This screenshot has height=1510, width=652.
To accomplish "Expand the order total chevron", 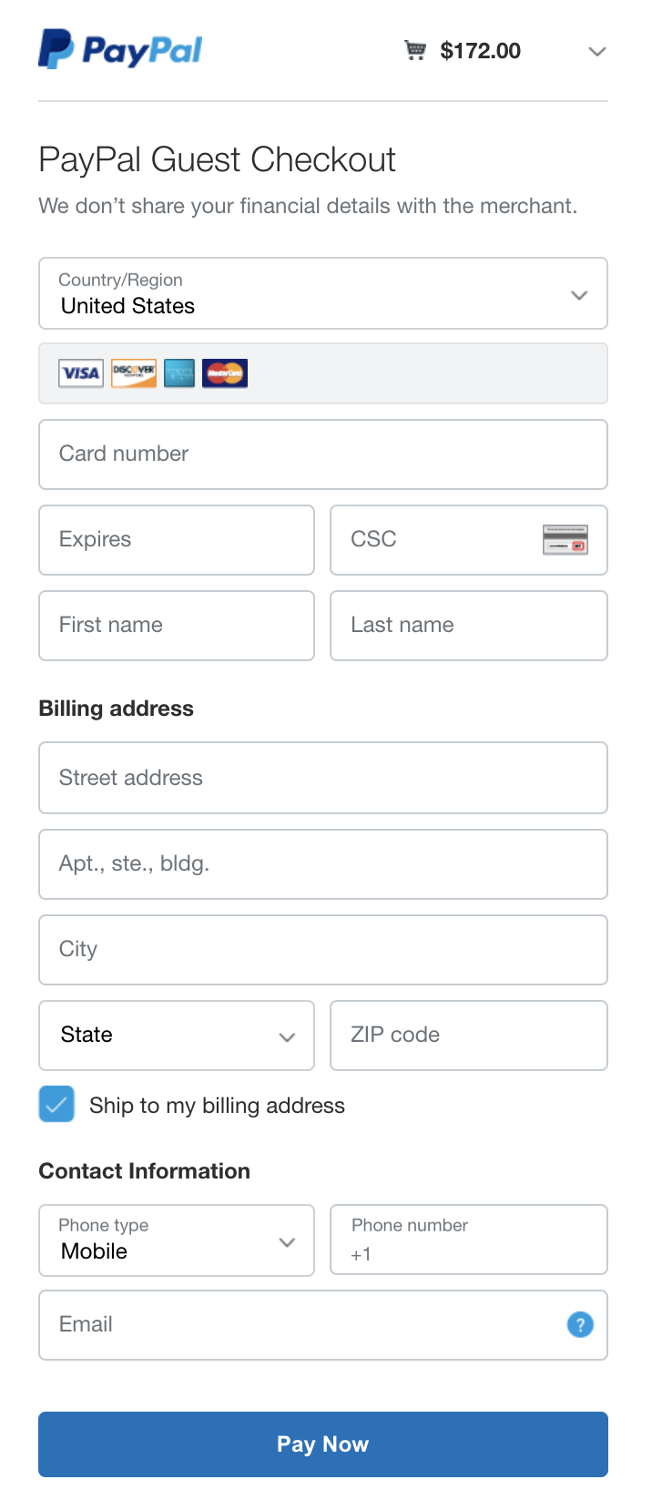I will coord(597,51).
